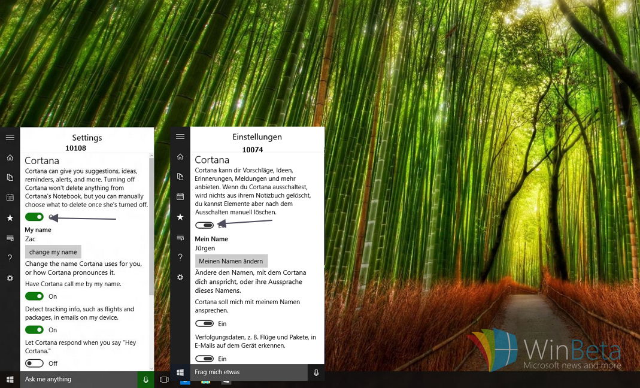The image size is (640, 388).
Task: Toggle 'Have Cortana call me by my name'
Action: click(34, 296)
